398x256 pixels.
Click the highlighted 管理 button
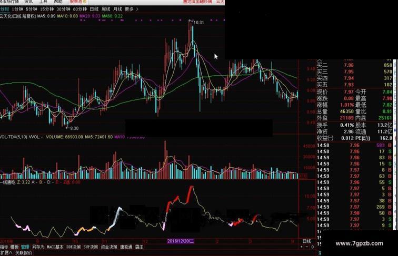[x=25, y=247]
